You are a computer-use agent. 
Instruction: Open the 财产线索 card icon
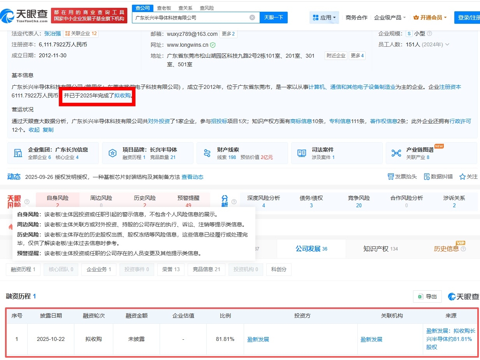click(207, 153)
